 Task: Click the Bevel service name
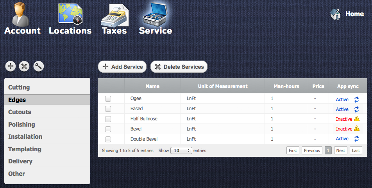pyautogui.click(x=136, y=129)
